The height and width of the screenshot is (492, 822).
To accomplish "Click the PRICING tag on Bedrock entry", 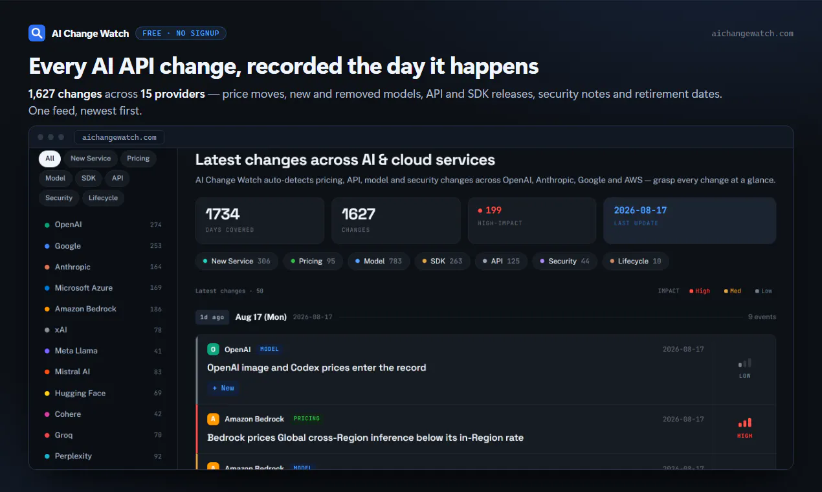I will pos(307,419).
